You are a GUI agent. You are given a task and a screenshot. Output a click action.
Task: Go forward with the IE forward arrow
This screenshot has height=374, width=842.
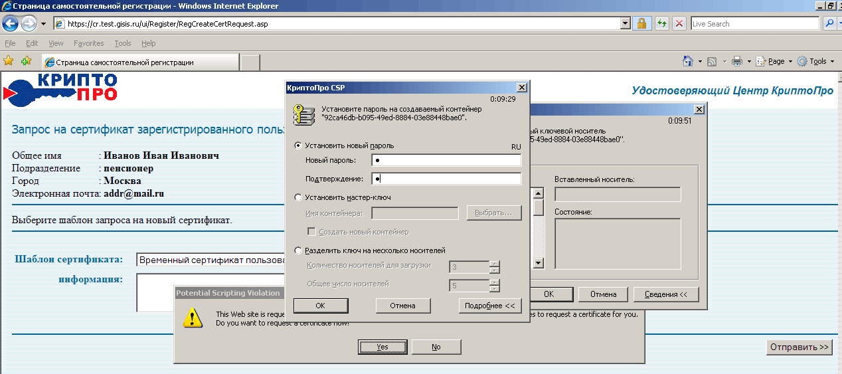(29, 23)
